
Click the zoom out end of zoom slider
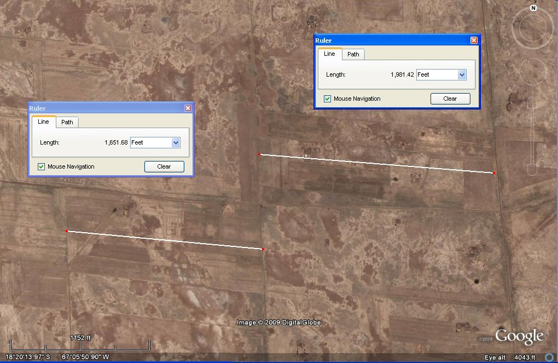533,171
